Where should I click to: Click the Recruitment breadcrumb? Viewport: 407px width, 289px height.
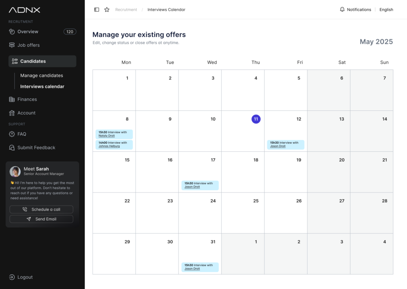coord(126,9)
